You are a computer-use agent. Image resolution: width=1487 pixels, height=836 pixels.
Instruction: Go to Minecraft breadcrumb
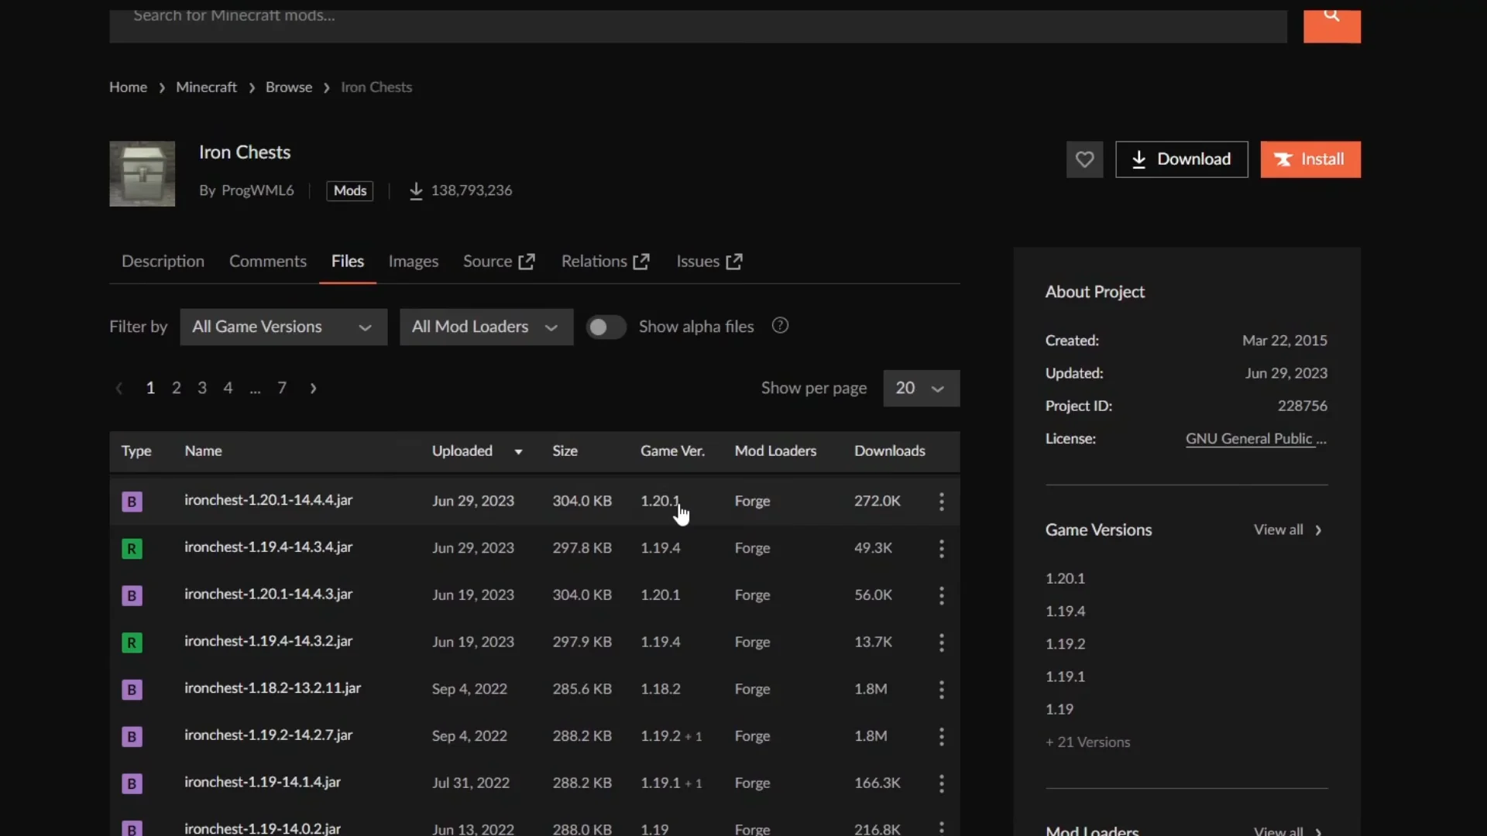tap(206, 87)
